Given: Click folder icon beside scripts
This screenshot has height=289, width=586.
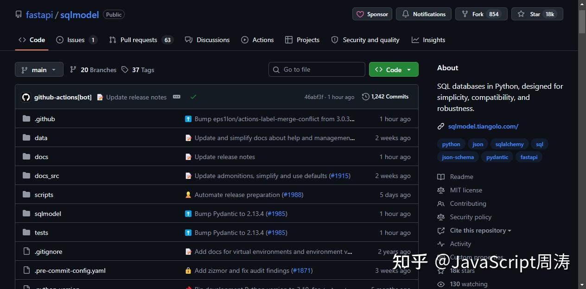Looking at the screenshot, I should click(x=26, y=195).
